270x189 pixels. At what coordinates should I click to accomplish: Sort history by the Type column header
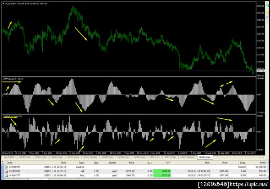(81, 162)
